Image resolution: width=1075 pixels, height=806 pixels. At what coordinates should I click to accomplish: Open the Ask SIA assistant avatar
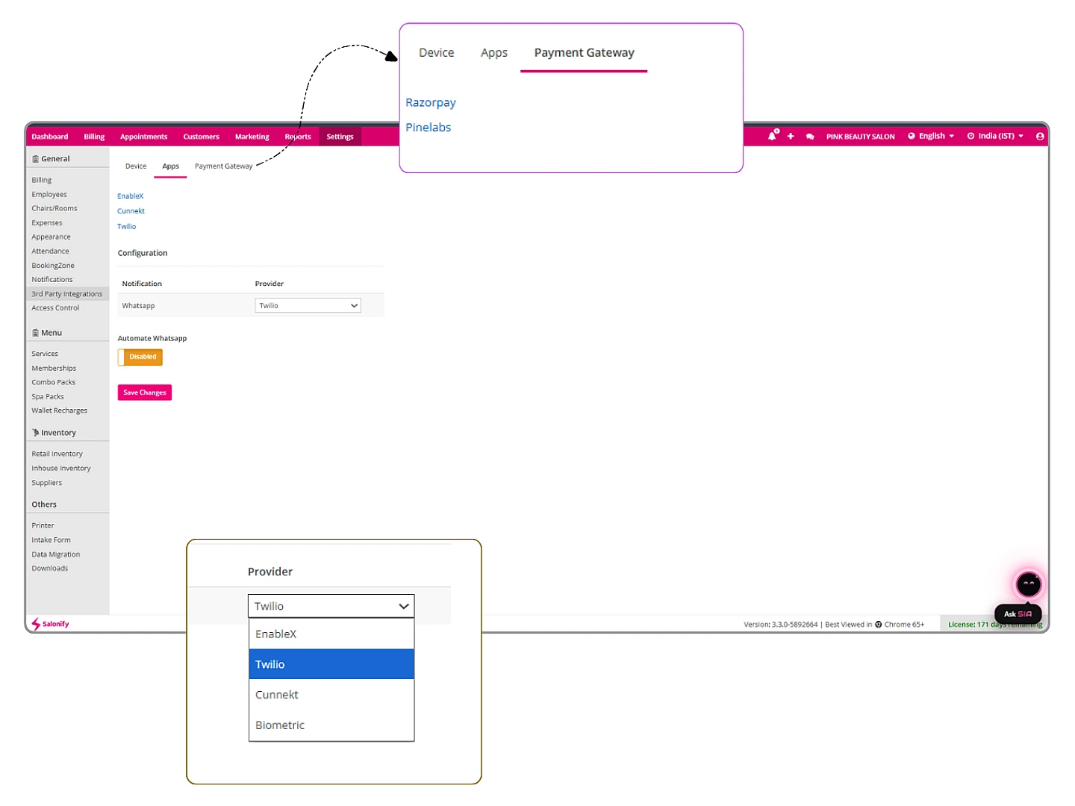(1029, 584)
